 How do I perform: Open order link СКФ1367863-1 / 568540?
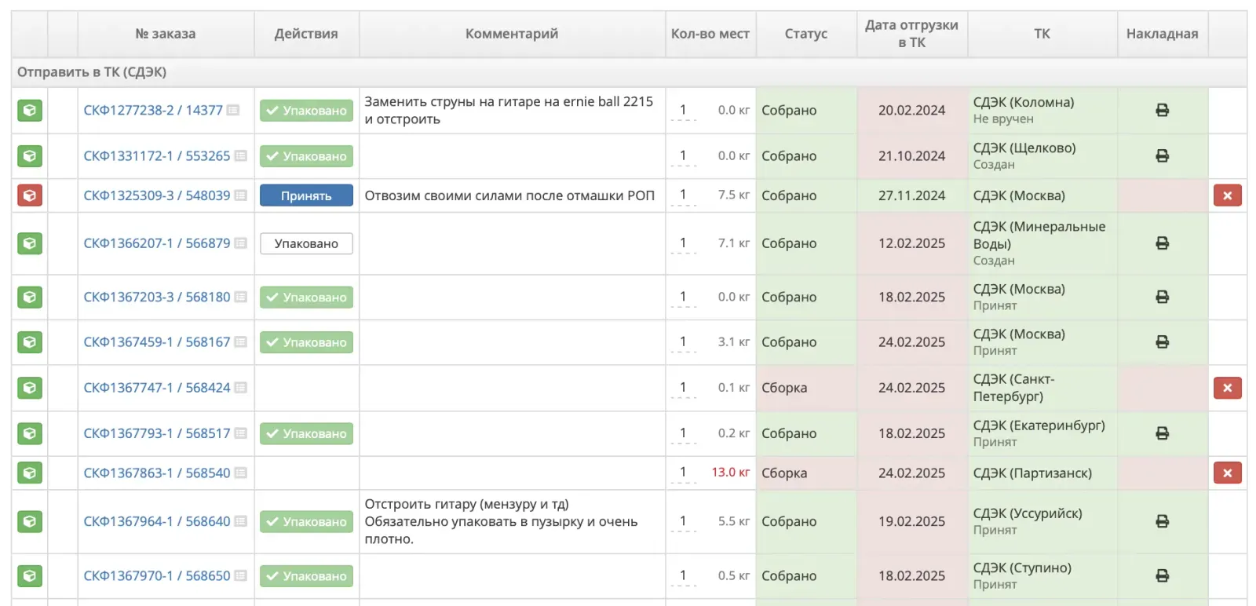pyautogui.click(x=157, y=473)
